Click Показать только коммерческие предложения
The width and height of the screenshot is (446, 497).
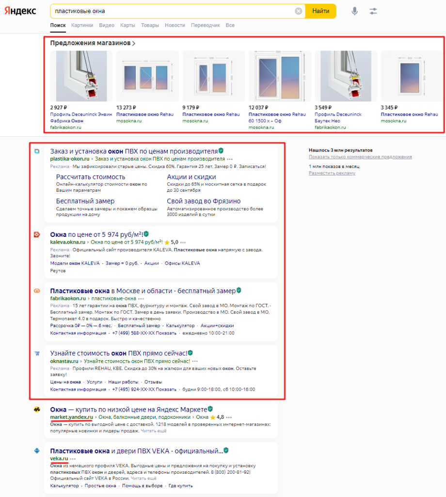tap(360, 157)
